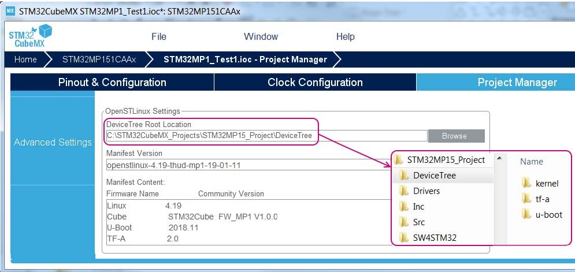
Task: Open the tf-a folder
Action: (x=543, y=199)
